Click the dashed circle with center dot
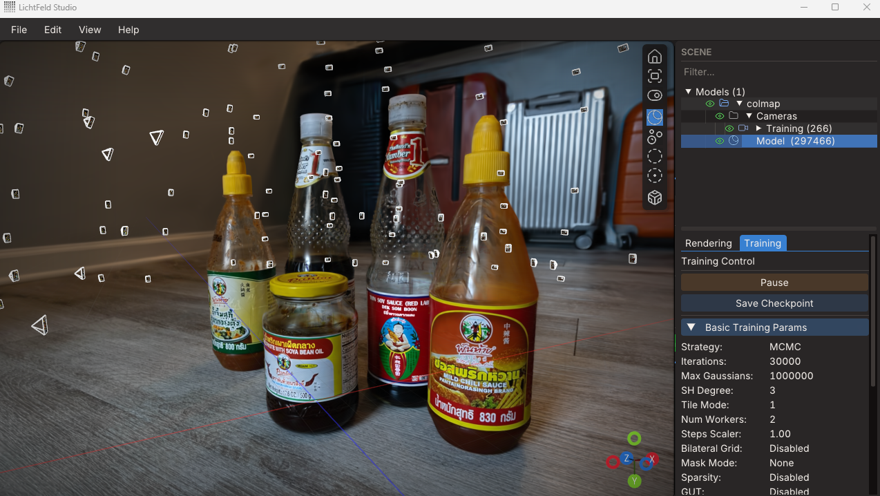 (x=654, y=175)
